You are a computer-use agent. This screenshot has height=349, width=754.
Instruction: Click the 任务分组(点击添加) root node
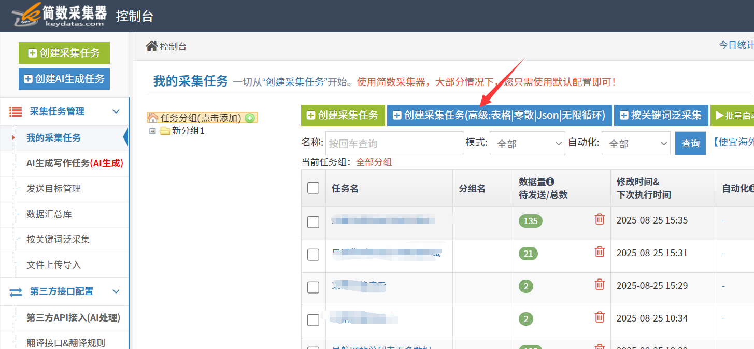pos(201,118)
